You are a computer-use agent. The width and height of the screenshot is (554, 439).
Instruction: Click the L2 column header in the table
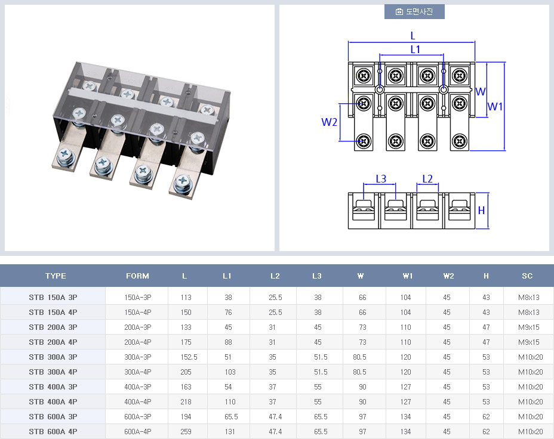coord(275,276)
